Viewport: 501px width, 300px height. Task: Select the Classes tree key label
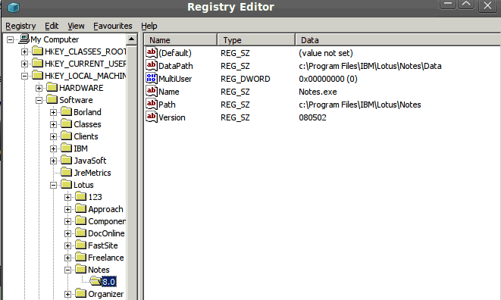click(x=87, y=124)
